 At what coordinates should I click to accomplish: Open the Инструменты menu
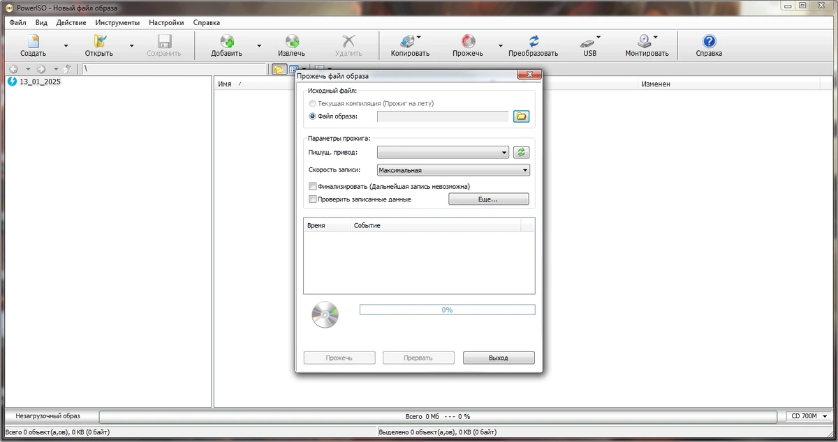point(117,22)
